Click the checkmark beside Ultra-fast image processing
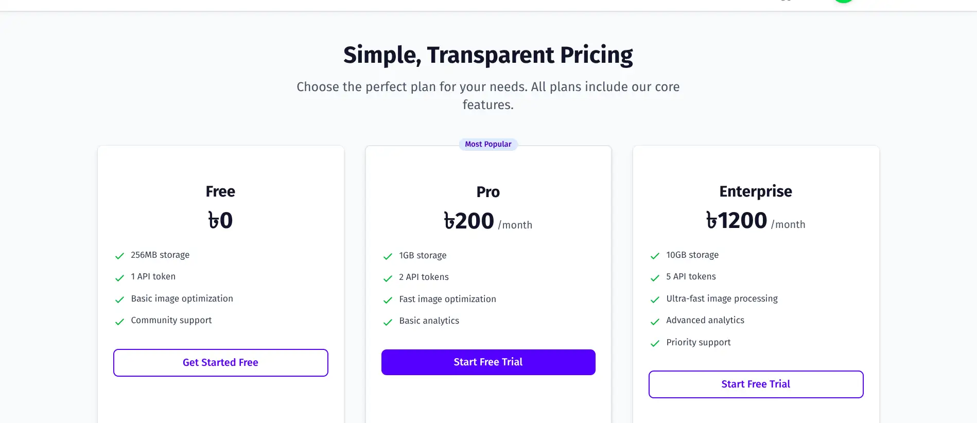 (655, 299)
